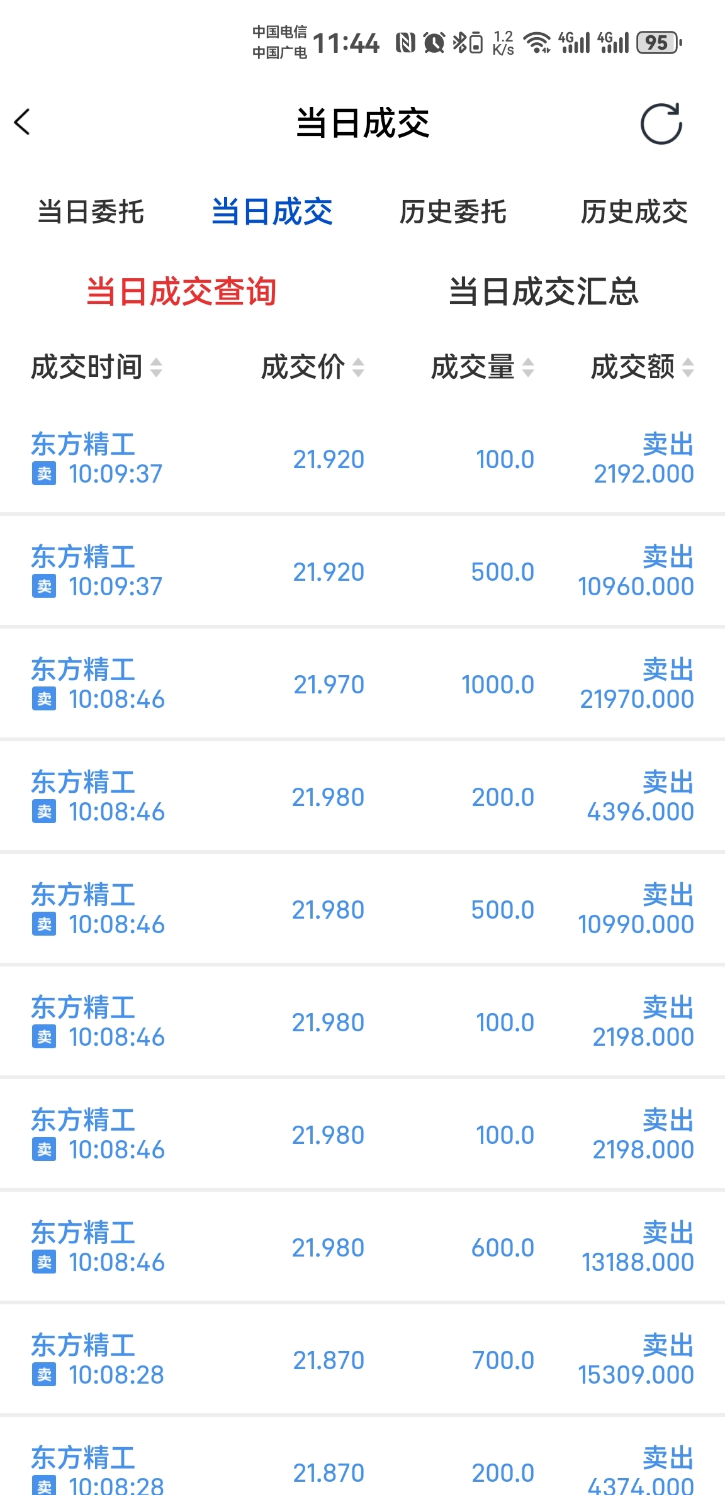This screenshot has height=1495, width=725.
Task: Tap sell badge on 10:09:37 100-share trade
Action: (44, 474)
